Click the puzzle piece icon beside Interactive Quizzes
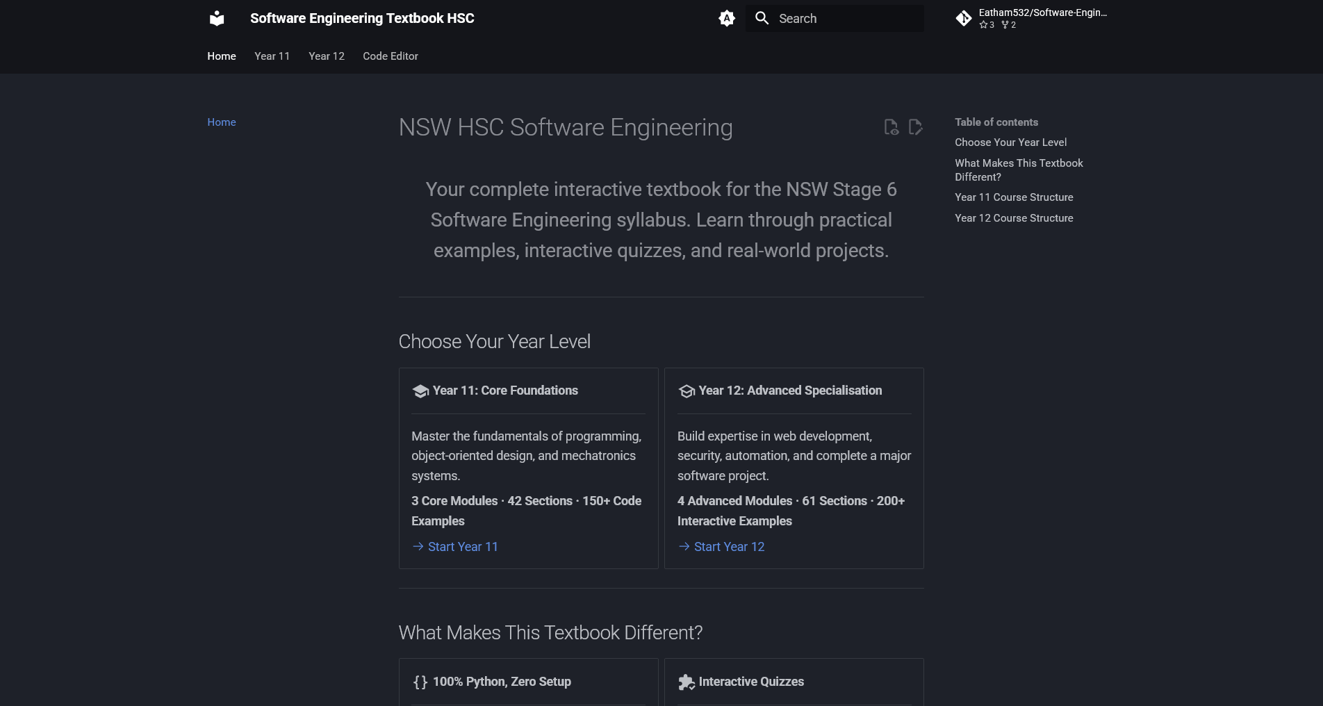The height and width of the screenshot is (706, 1323). click(x=687, y=682)
